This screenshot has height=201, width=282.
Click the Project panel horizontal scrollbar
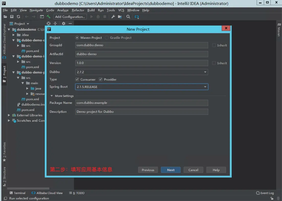coord(28,189)
